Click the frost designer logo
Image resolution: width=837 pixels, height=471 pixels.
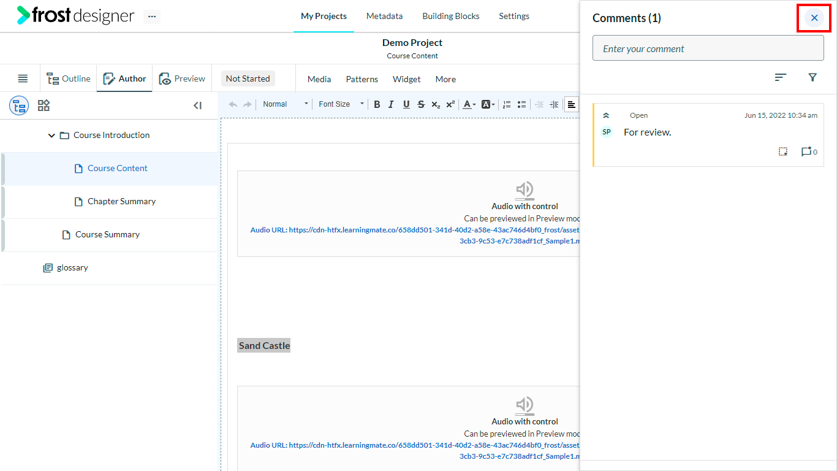[x=75, y=16]
